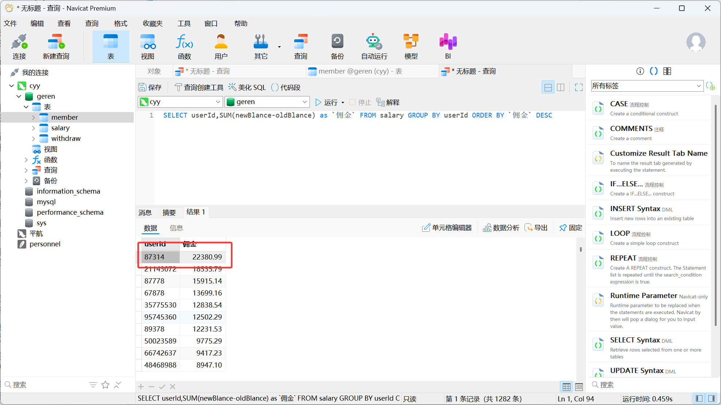The height and width of the screenshot is (405, 721).
Task: Click the Save (保存) button
Action: (x=150, y=87)
